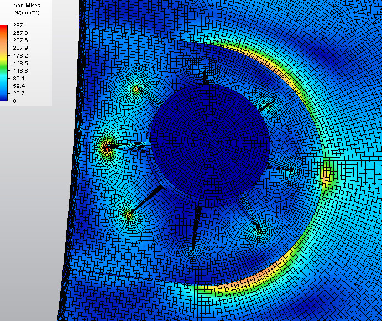Click the 89.1 legend value
This screenshot has height=321, width=382.
pos(19,79)
